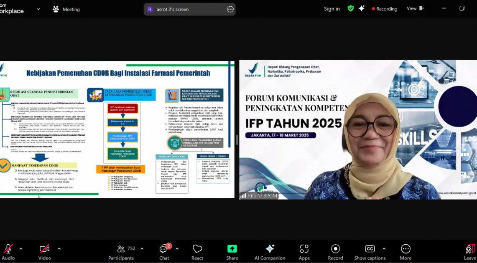477x263 pixels.
Task: Open screen share options ellipsis
Action: 230,9
